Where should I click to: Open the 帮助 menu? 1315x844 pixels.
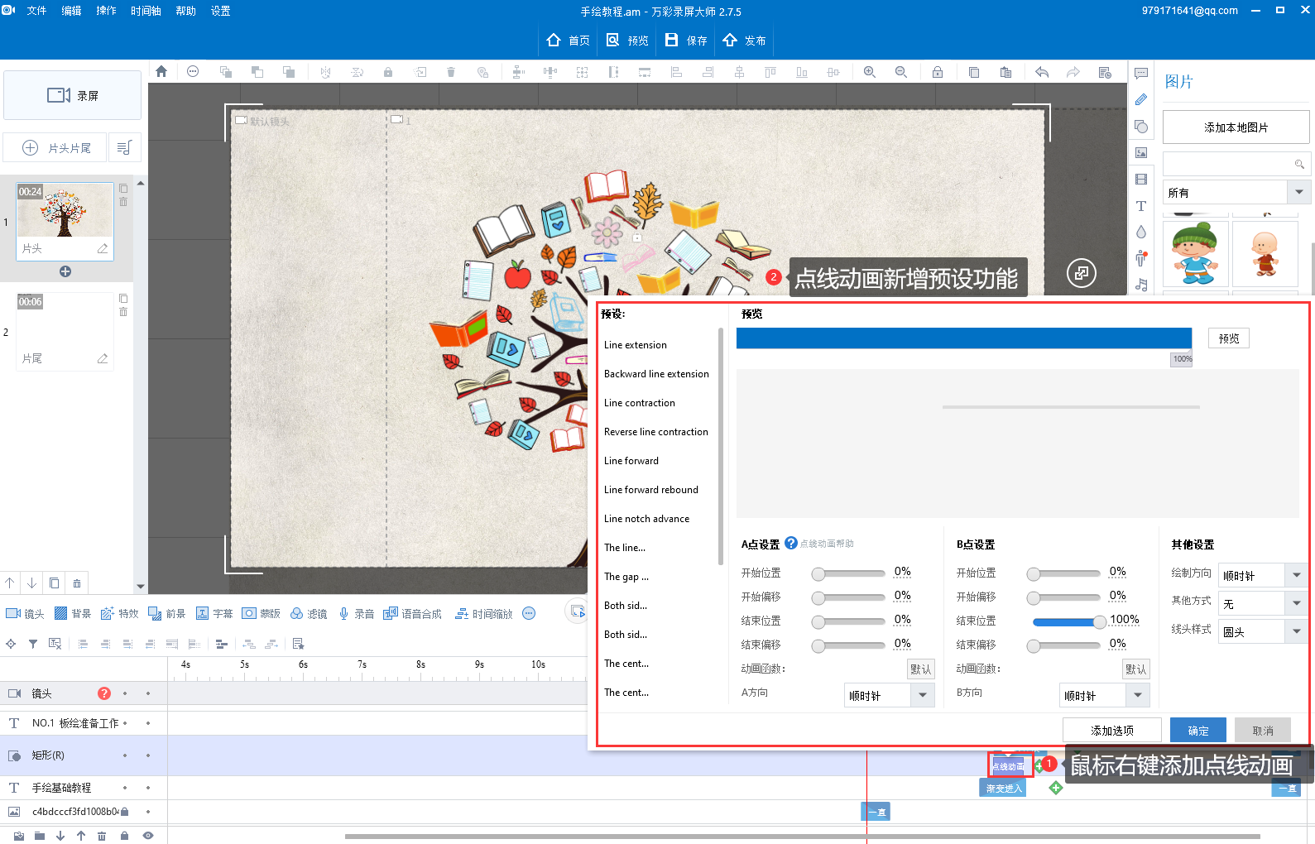(185, 11)
